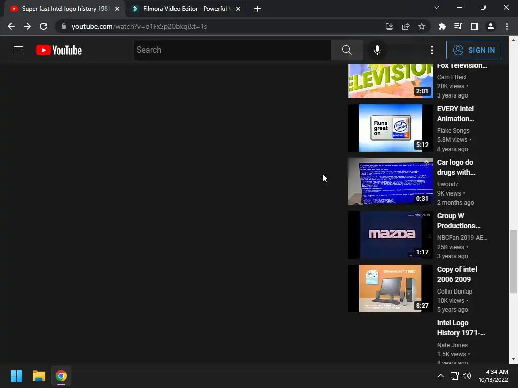This screenshot has width=518, height=388.
Task: Click the search magnifier button
Action: 347,50
